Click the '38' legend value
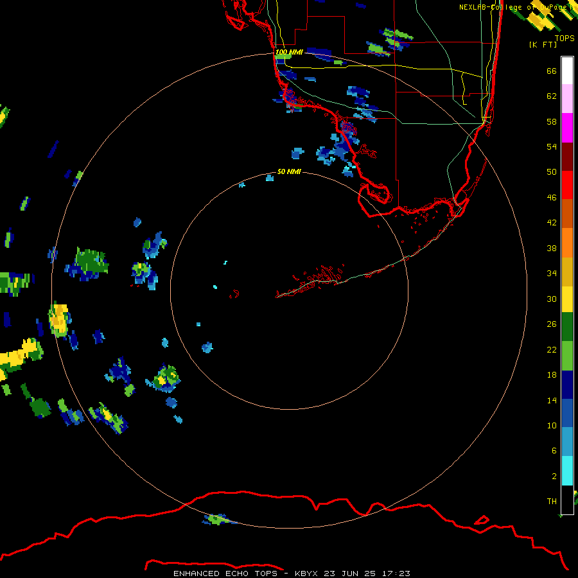 click(x=552, y=248)
